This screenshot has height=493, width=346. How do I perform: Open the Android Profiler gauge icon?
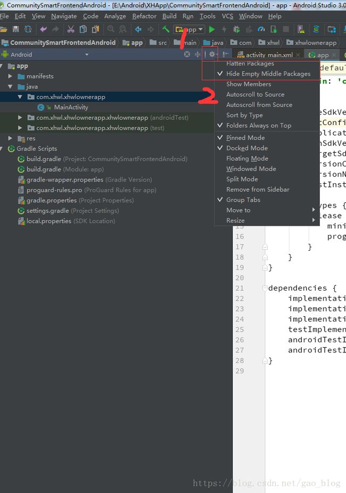pos(261,29)
